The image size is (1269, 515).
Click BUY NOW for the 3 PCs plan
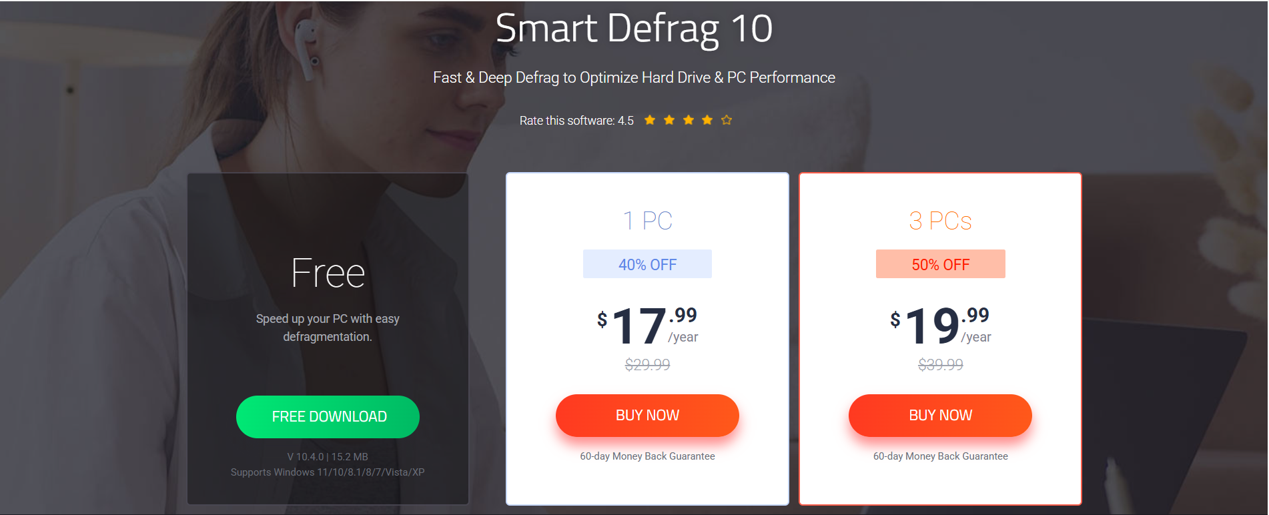click(x=940, y=416)
